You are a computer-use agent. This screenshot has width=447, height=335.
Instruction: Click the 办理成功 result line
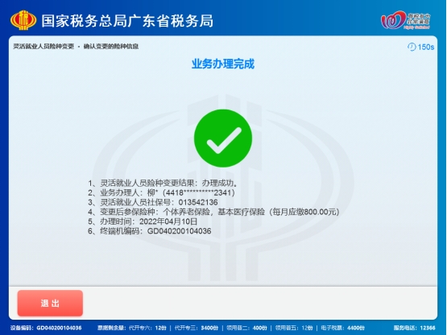coord(163,183)
